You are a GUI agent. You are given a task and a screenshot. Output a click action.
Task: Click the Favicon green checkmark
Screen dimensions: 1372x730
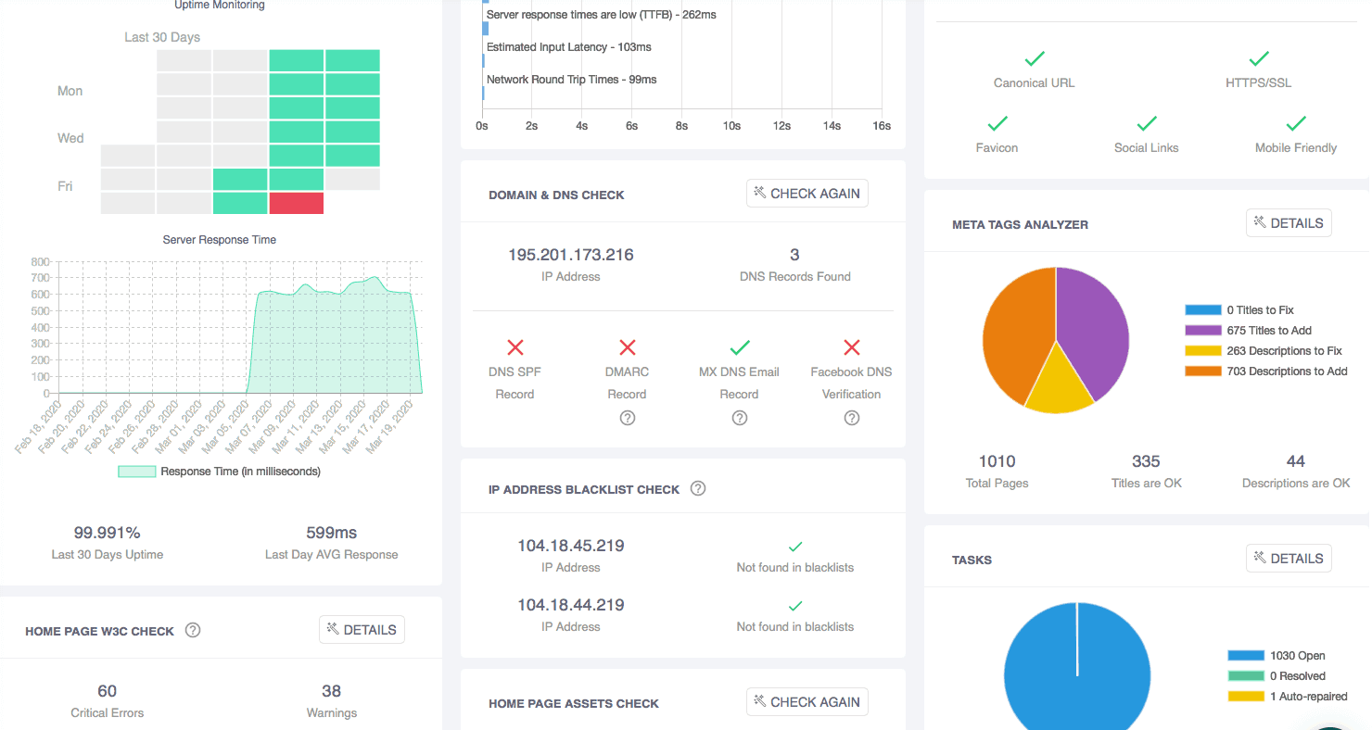click(997, 123)
